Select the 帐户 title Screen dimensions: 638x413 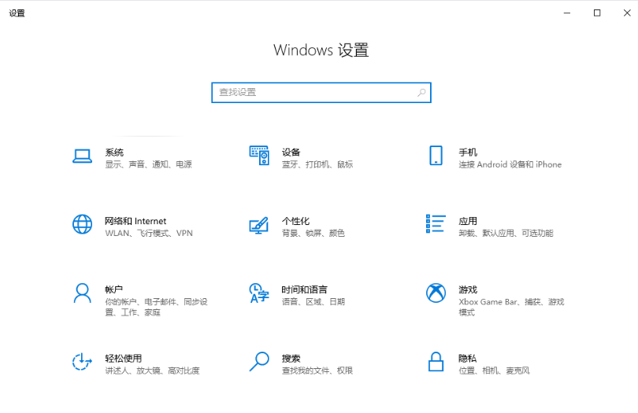point(114,289)
